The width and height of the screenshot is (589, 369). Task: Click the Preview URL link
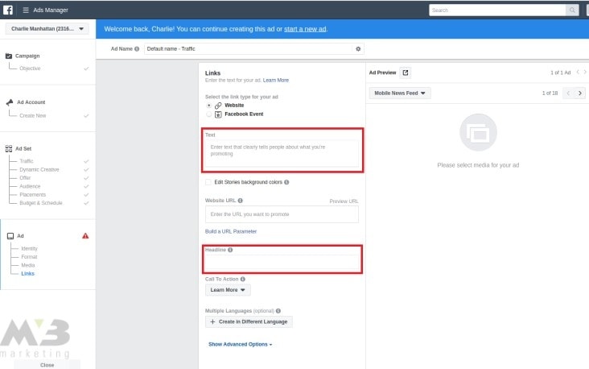pos(344,201)
